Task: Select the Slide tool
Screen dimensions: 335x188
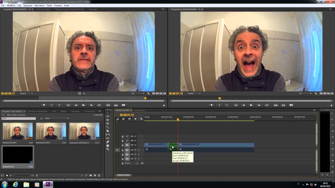Action: (x=108, y=138)
